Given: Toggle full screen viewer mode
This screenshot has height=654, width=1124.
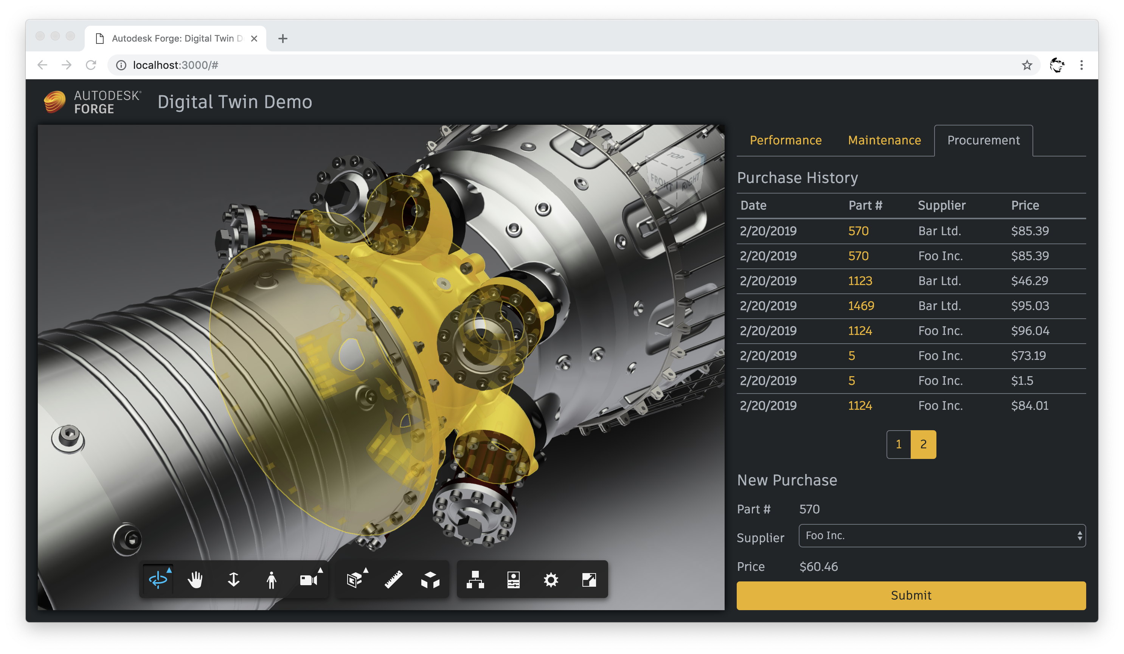Looking at the screenshot, I should tap(589, 580).
